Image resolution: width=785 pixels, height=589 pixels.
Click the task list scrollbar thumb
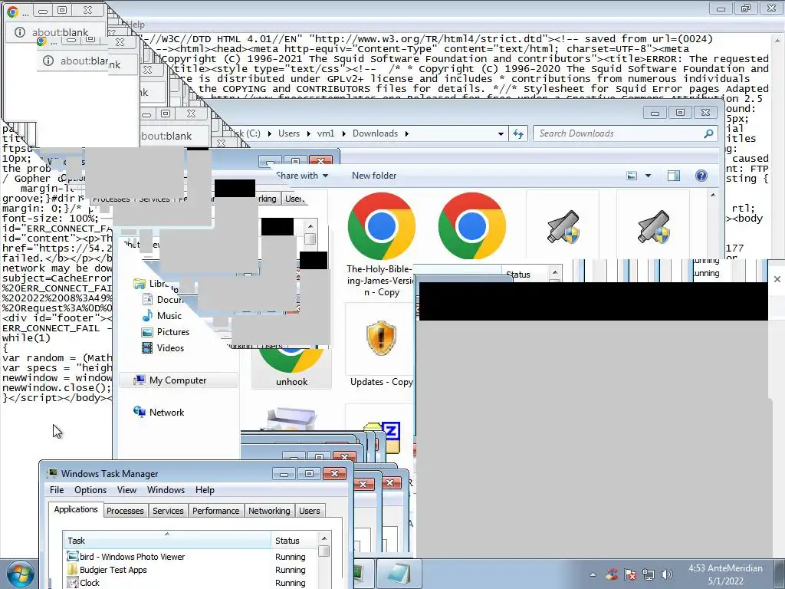pyautogui.click(x=324, y=551)
